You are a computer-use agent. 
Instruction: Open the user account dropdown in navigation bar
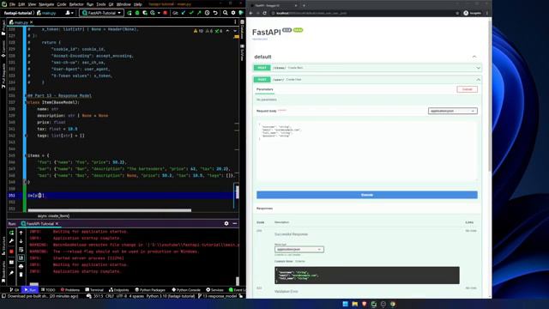click(x=69, y=13)
